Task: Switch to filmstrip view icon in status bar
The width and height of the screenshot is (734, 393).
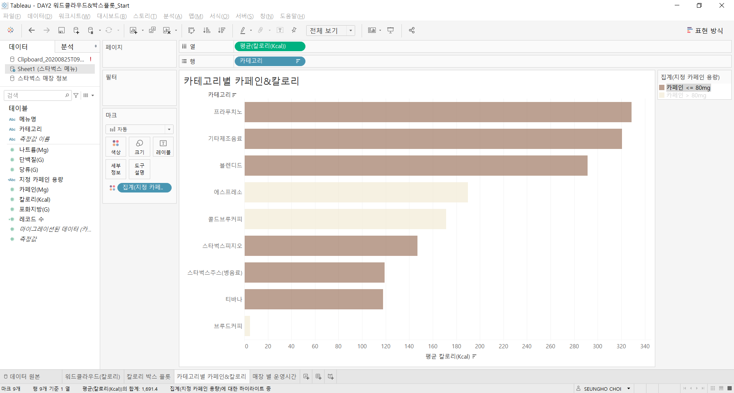Action: click(x=721, y=388)
